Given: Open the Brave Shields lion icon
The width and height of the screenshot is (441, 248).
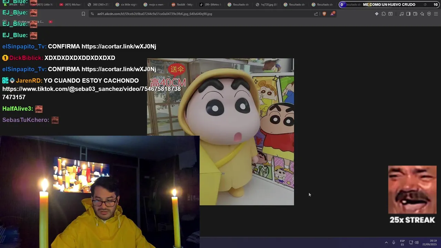Looking at the screenshot, I should tap(324, 14).
